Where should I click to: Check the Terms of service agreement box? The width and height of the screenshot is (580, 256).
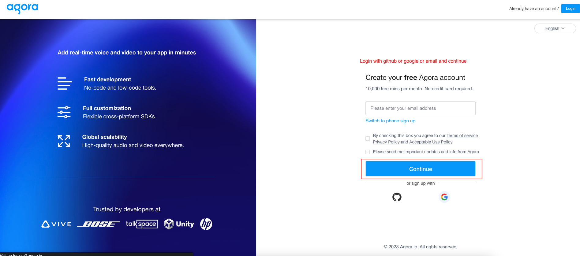point(368,139)
